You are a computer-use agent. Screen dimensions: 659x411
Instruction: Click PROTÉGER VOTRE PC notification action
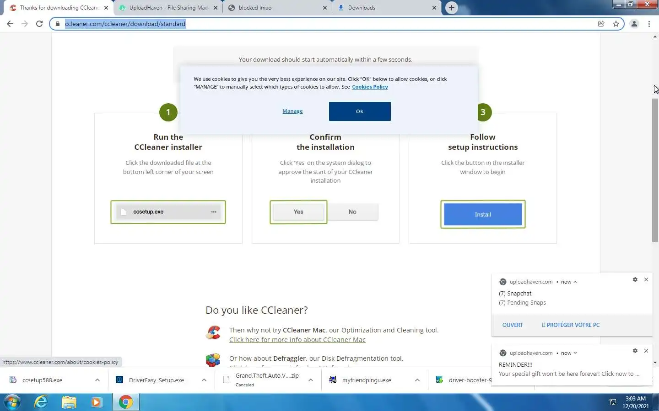(571, 325)
